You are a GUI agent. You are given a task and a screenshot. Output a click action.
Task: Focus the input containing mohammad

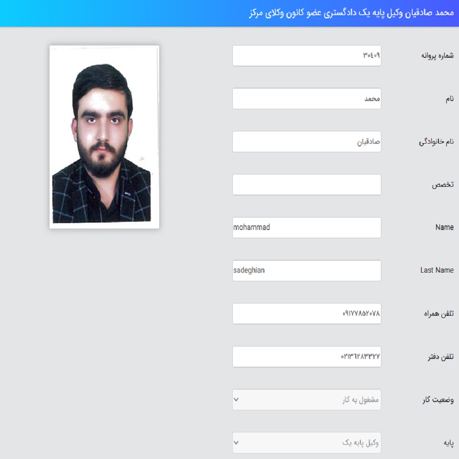click(307, 228)
